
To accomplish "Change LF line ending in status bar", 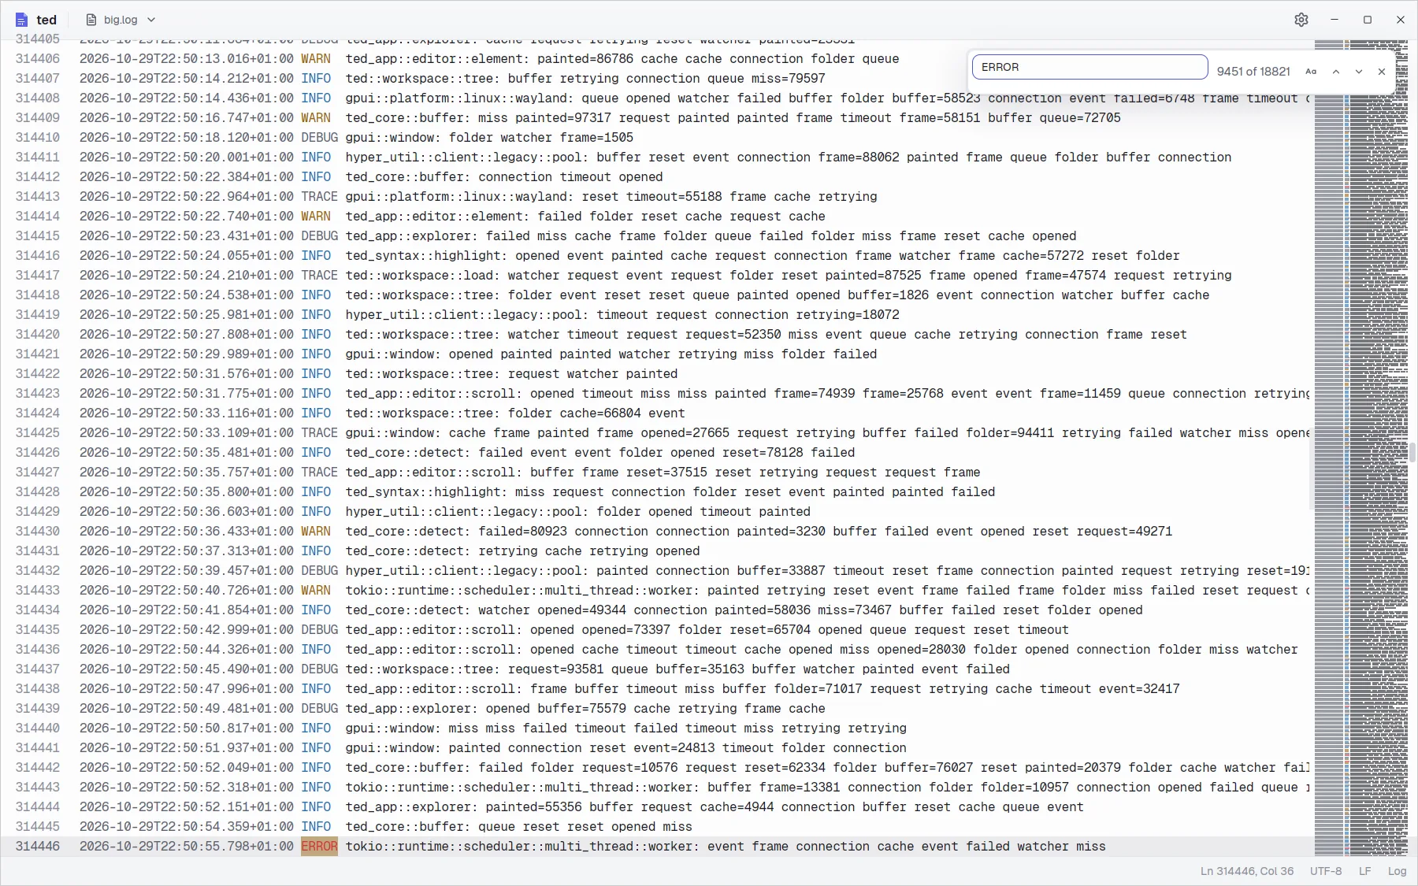I will click(x=1365, y=871).
